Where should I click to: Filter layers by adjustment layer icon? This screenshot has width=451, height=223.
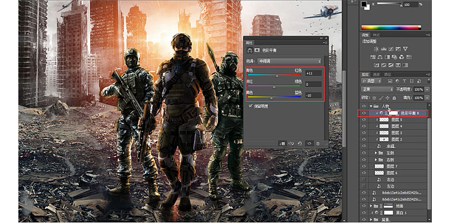[x=397, y=81]
